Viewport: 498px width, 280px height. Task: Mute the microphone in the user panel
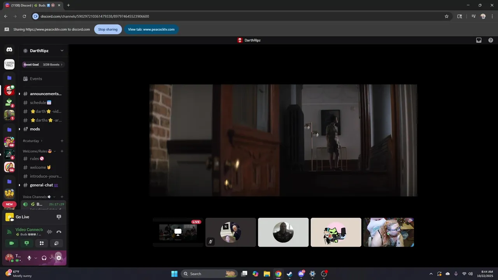pyautogui.click(x=29, y=258)
